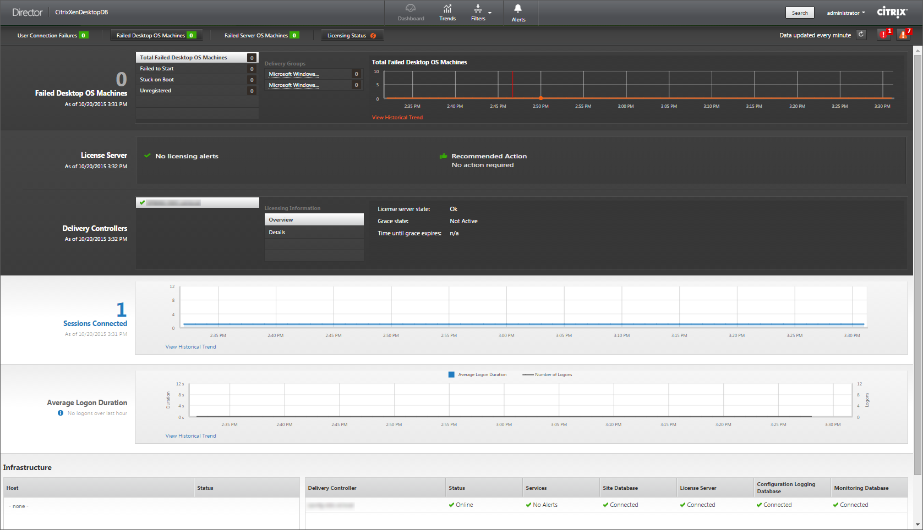The height and width of the screenshot is (530, 923).
Task: Open the Trends chart icon
Action: [x=447, y=9]
